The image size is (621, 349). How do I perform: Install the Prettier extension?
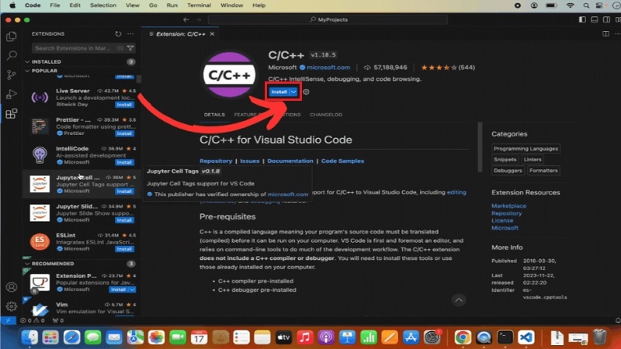124,133
